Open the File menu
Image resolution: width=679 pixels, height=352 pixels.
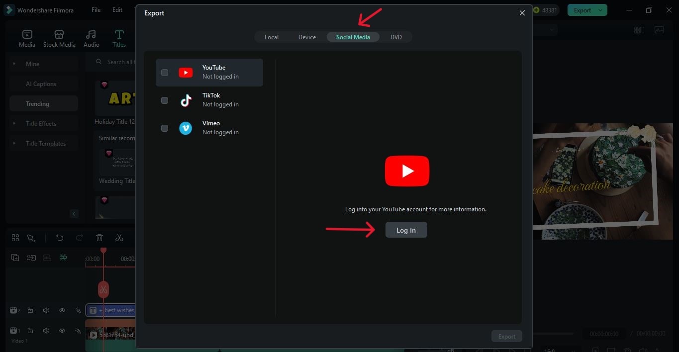pos(96,10)
